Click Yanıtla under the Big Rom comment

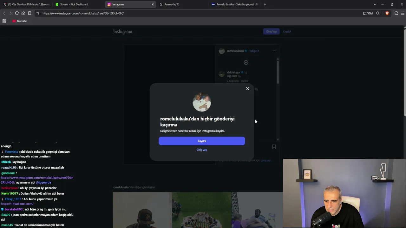[x=244, y=81]
